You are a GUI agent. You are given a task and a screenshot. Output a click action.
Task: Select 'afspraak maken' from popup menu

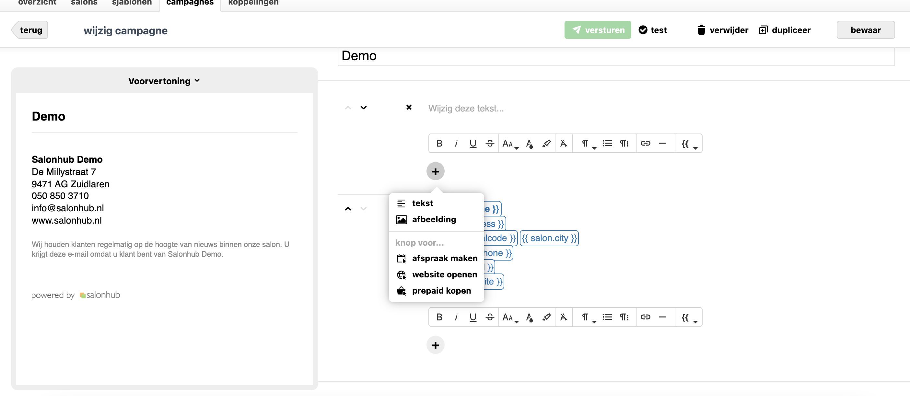[444, 258]
